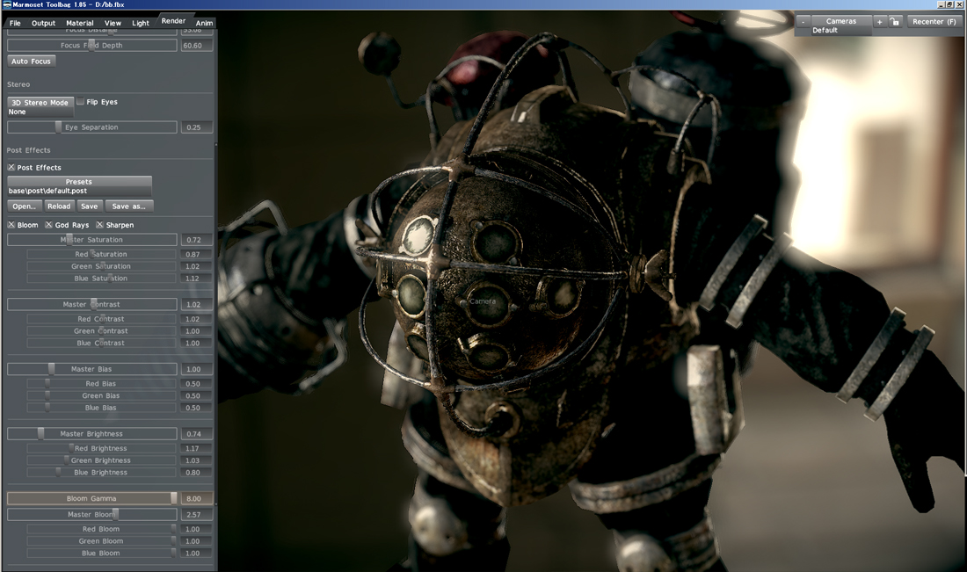Click the Master Bias slider
This screenshot has height=572, width=967.
coord(92,369)
